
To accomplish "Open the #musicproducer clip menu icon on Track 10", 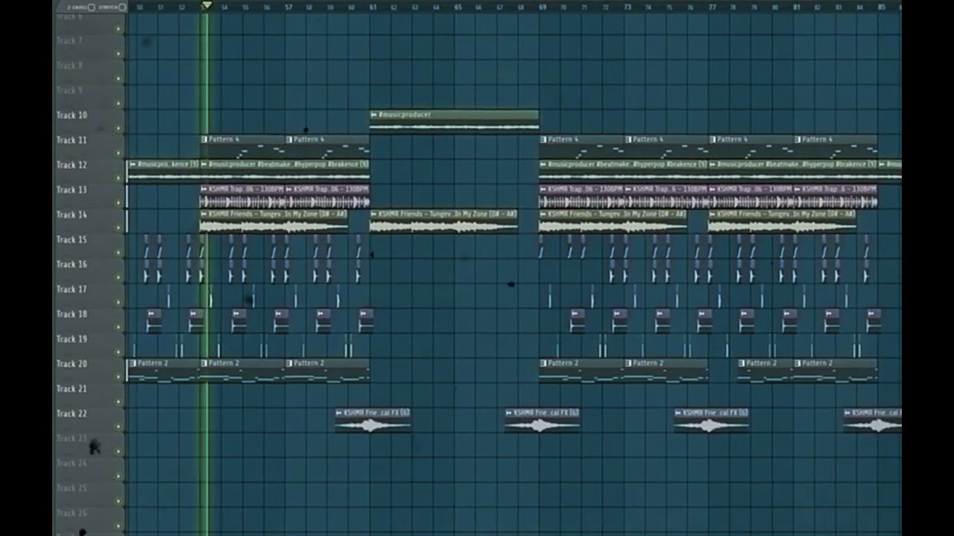I will pyautogui.click(x=373, y=115).
